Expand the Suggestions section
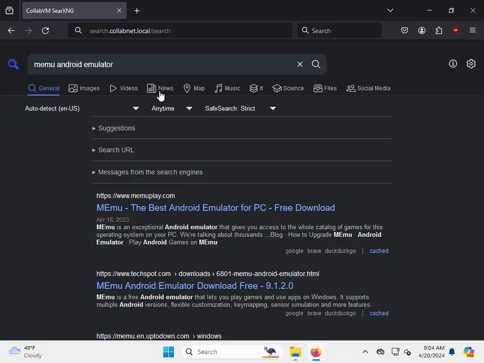This screenshot has width=484, height=363. tap(113, 128)
